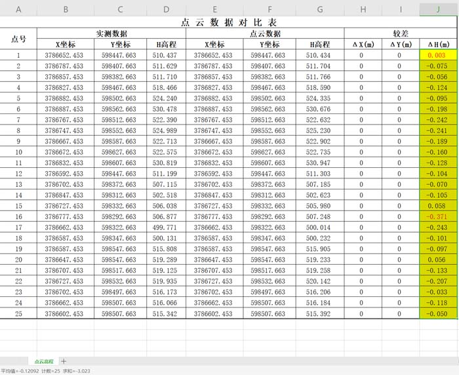Select column J header
Image resolution: width=459 pixels, height=375 pixels.
[437, 10]
